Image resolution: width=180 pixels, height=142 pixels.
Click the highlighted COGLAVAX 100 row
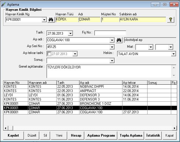click(x=90, y=108)
